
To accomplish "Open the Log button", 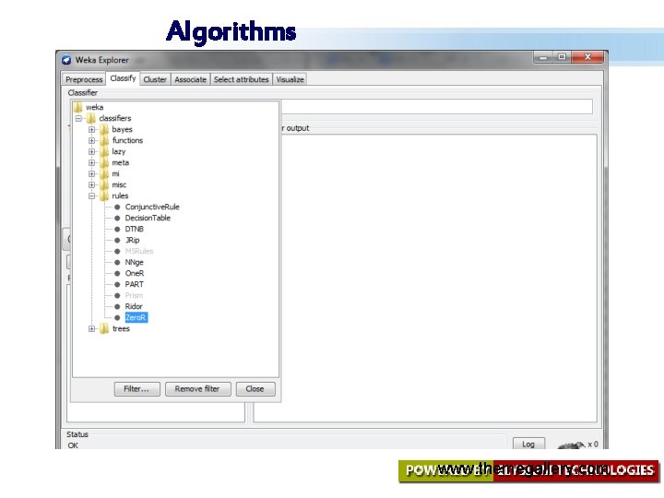I will click(528, 444).
